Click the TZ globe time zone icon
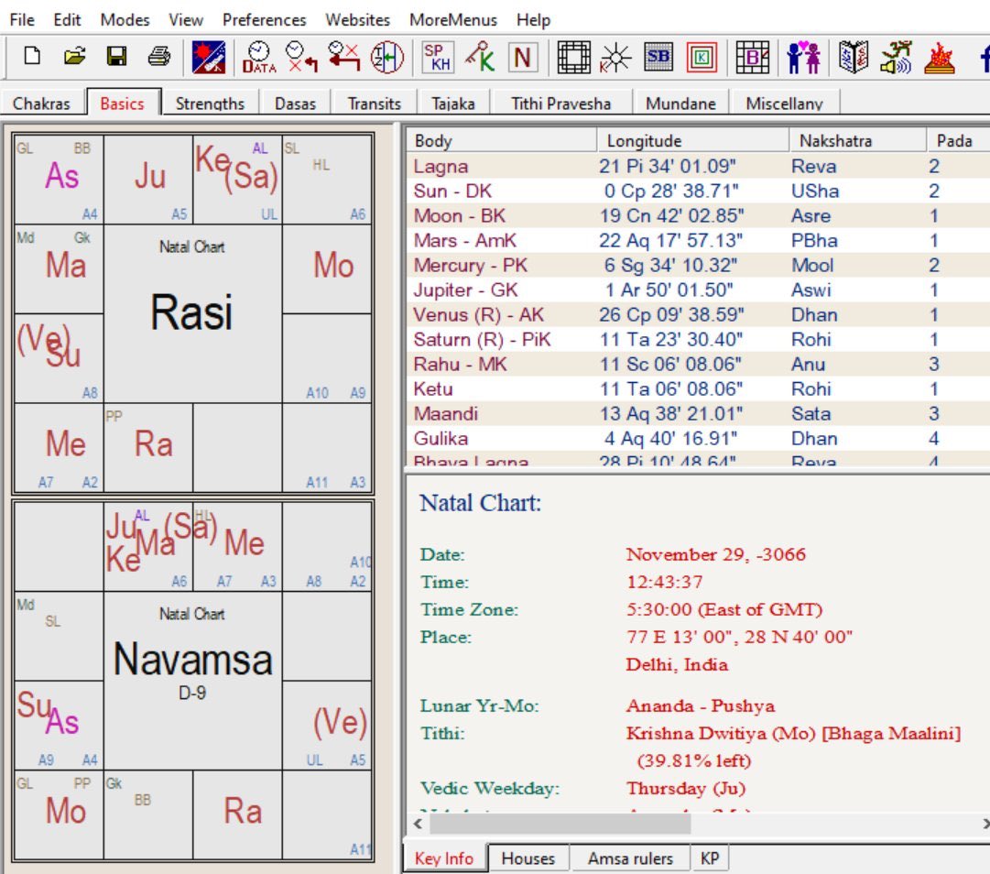The height and width of the screenshot is (874, 990). 387,57
